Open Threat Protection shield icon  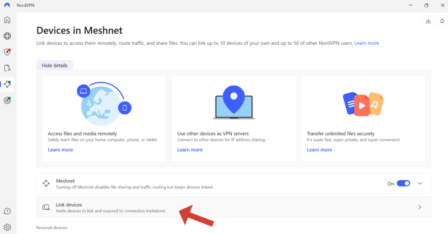7,52
